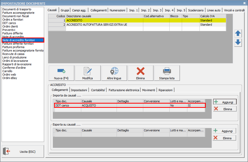248x162 pixels.
Task: Open the Riparazioni sub-tab
Action: (165, 90)
